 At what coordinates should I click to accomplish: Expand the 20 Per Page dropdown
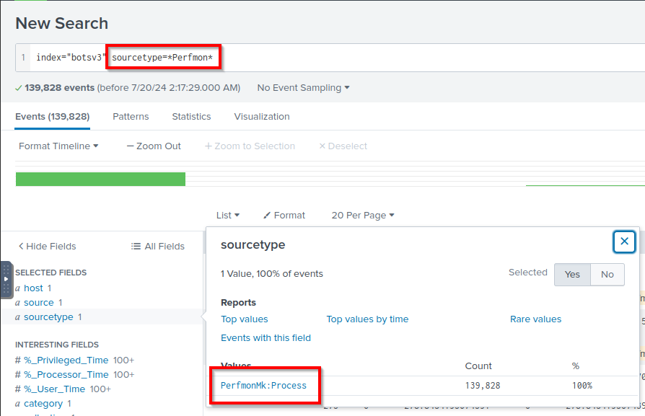click(x=363, y=216)
